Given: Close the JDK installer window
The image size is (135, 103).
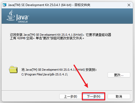Looking at the screenshot, I should 129,5.
